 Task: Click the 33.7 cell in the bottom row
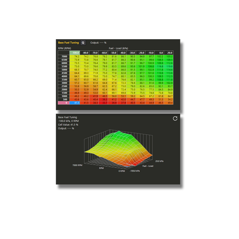tap(103, 103)
